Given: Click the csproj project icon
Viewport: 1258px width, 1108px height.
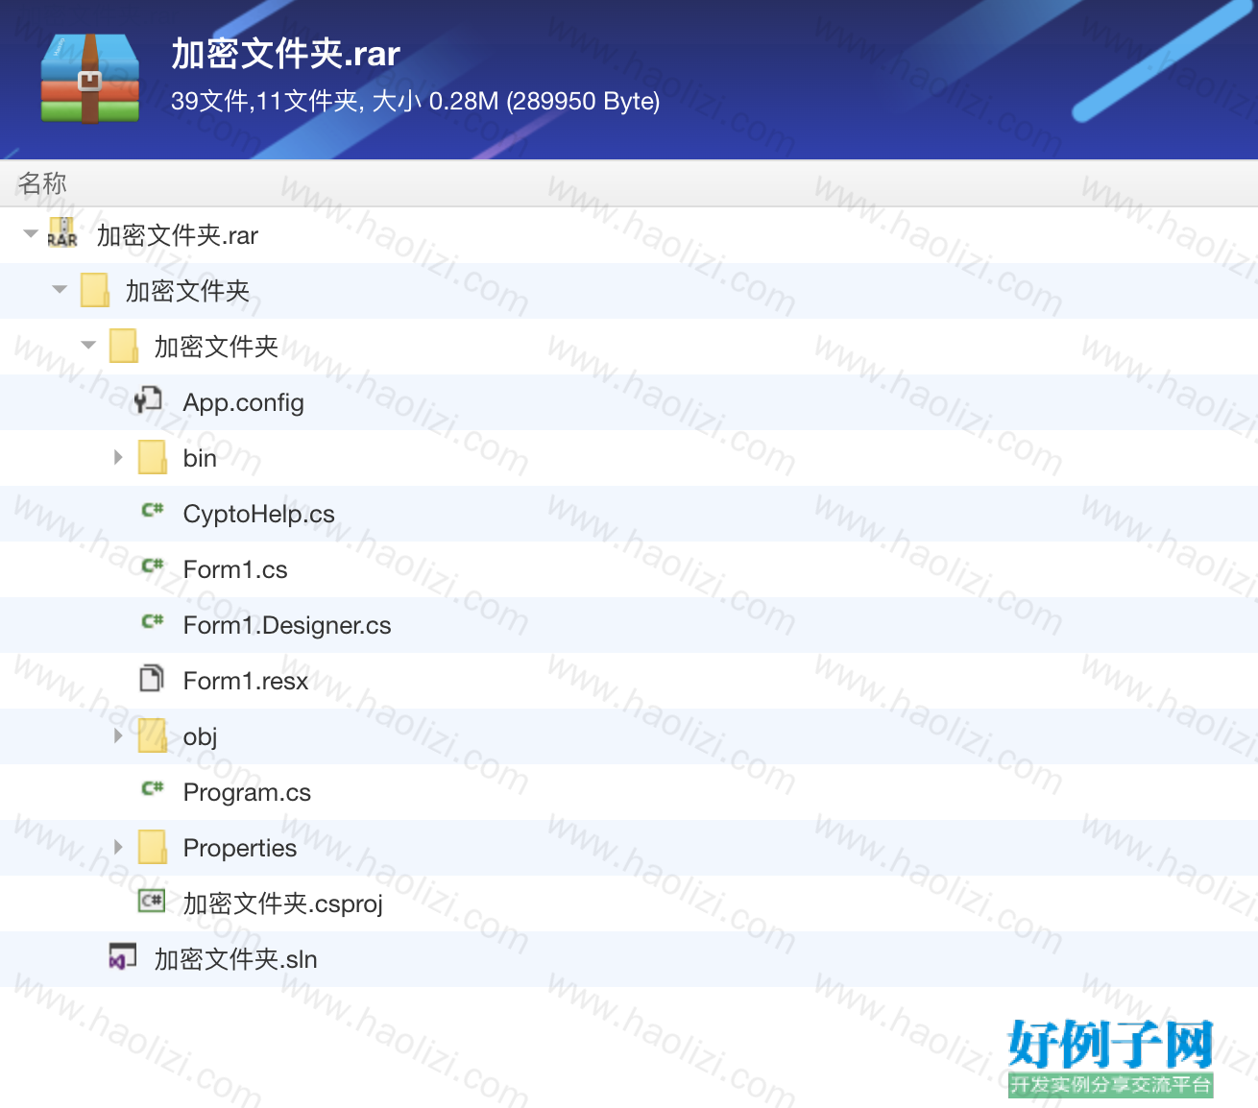Looking at the screenshot, I should pos(152,901).
